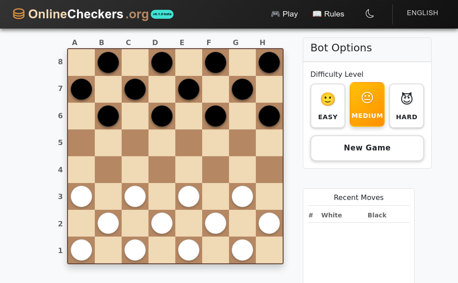The height and width of the screenshot is (283, 458).
Task: Click the book icon next to Rules
Action: tap(316, 14)
